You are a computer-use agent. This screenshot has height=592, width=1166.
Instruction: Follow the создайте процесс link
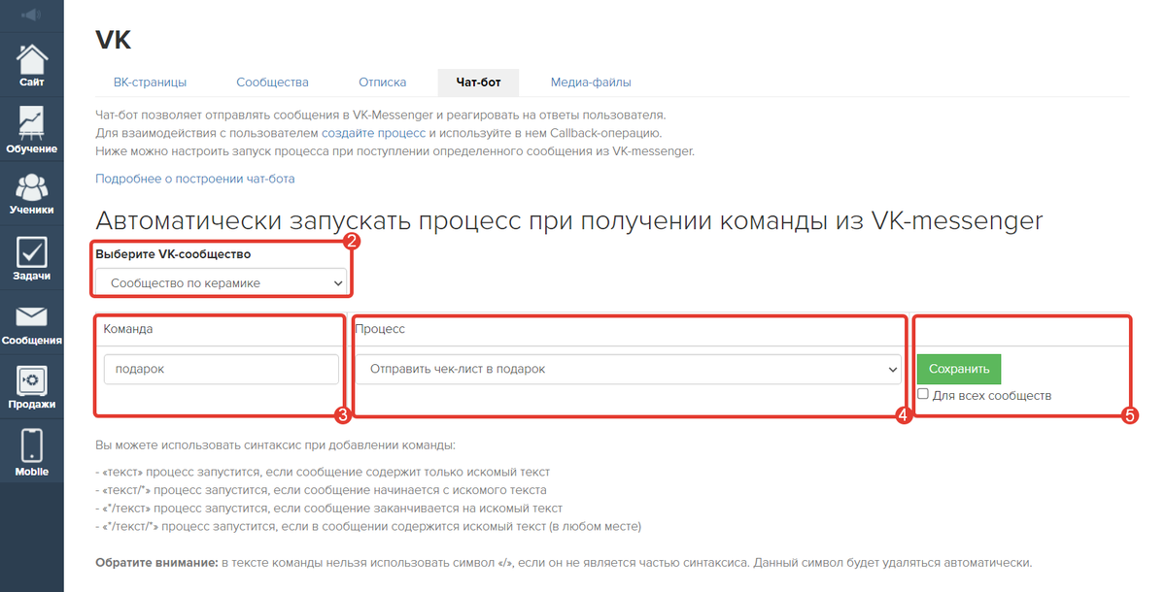(373, 133)
